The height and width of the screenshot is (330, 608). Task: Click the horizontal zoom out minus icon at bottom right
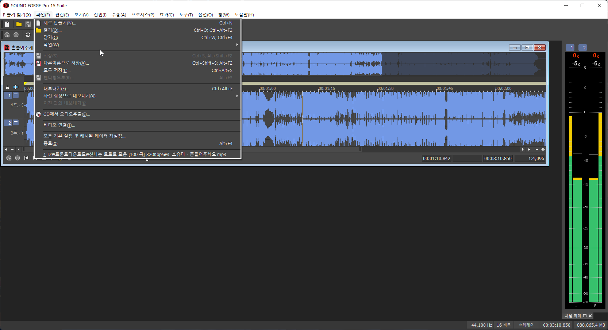point(536,149)
